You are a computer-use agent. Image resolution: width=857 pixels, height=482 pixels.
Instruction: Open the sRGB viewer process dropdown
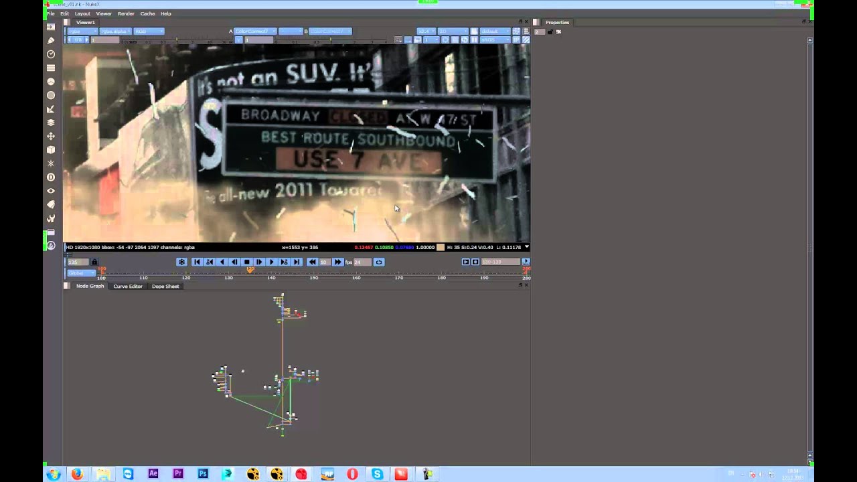(x=495, y=40)
